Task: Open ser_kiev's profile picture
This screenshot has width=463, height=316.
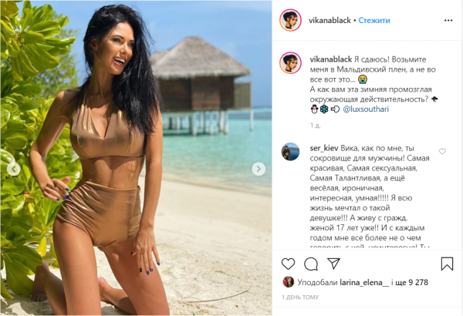Action: [x=290, y=152]
